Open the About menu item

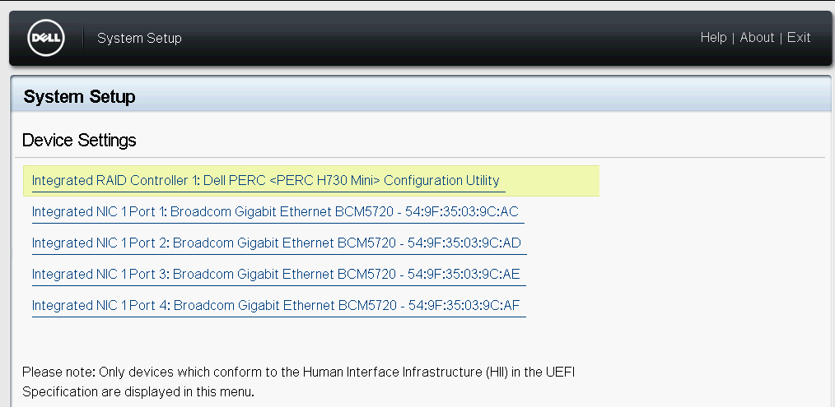757,38
